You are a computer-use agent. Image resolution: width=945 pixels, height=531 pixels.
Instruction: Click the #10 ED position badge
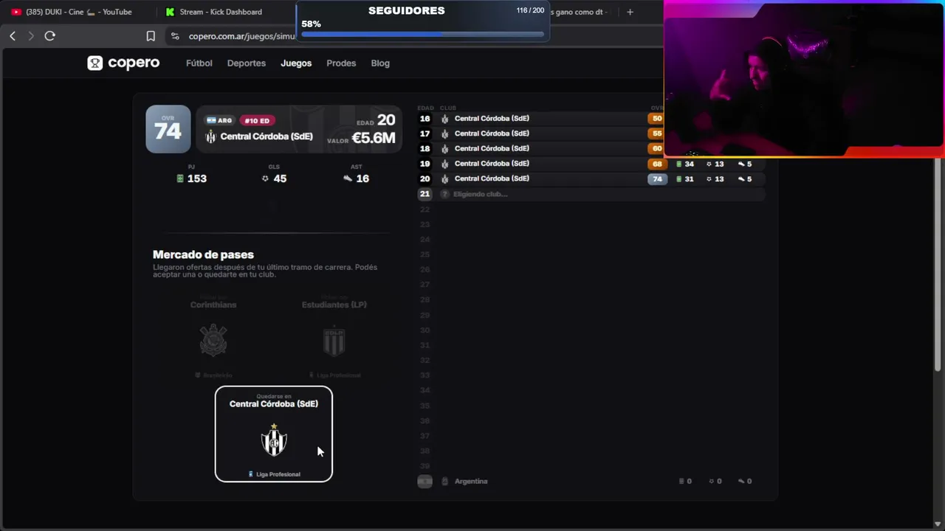pos(257,120)
